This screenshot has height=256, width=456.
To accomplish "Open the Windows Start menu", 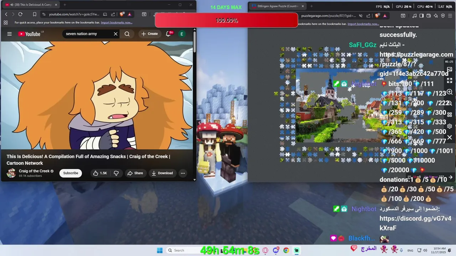I will [x=160, y=250].
